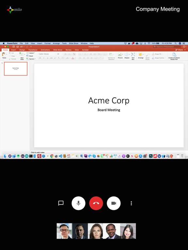Switch to the Design ribbon tab
Viewport: 188px width, 250px height.
(22, 50)
